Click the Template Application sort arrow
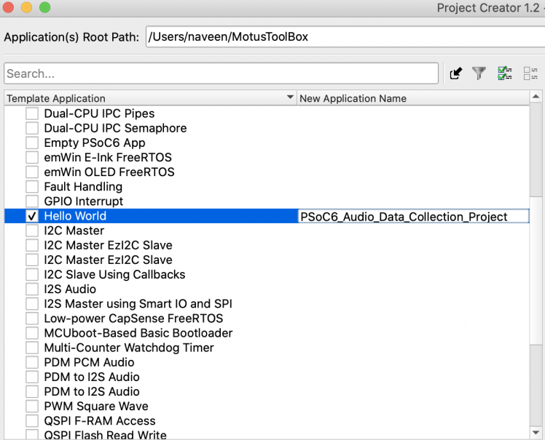The image size is (545, 440). coord(290,98)
